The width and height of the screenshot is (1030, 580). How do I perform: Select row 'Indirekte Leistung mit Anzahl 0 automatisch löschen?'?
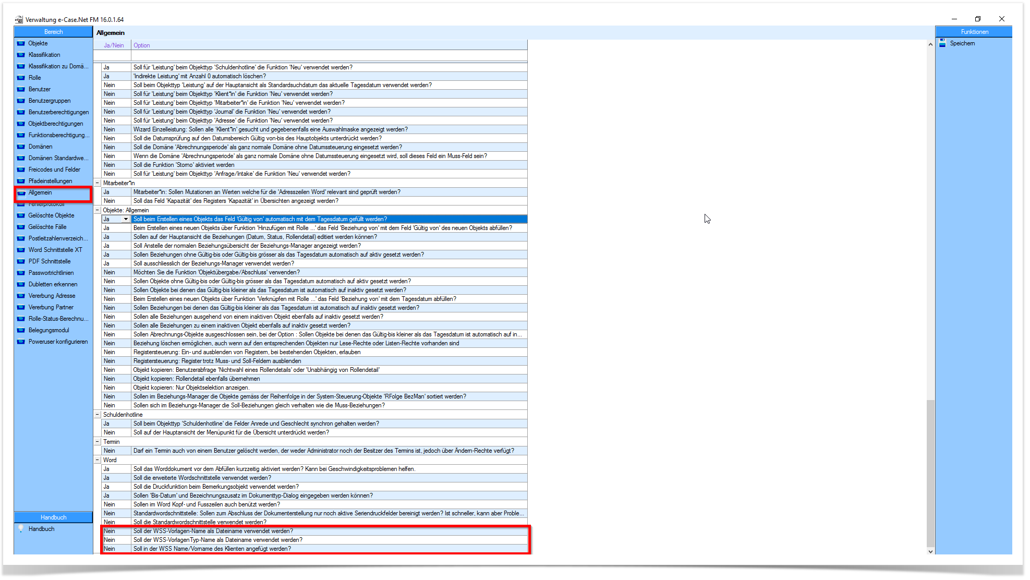click(x=314, y=76)
